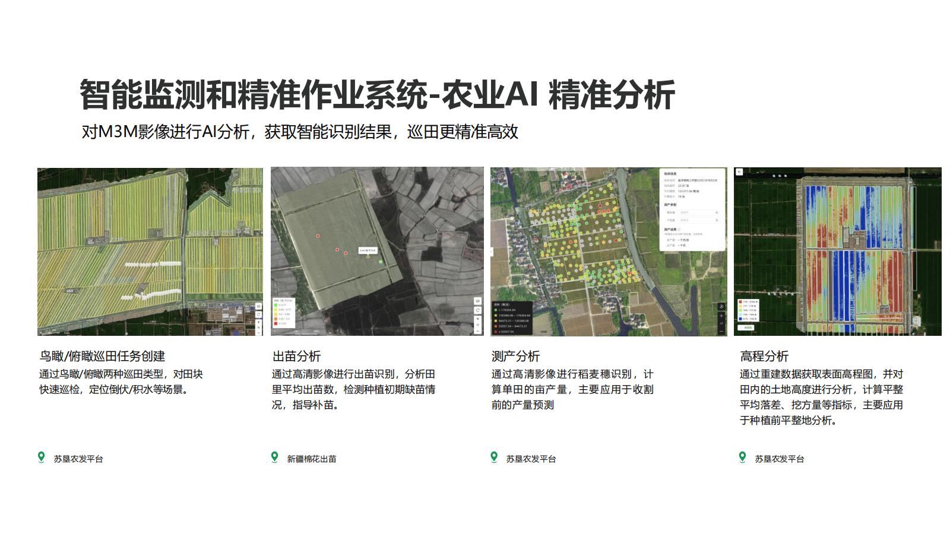Toggle the red legend entry below 53557.54
The image size is (950, 534).
(x=496, y=331)
